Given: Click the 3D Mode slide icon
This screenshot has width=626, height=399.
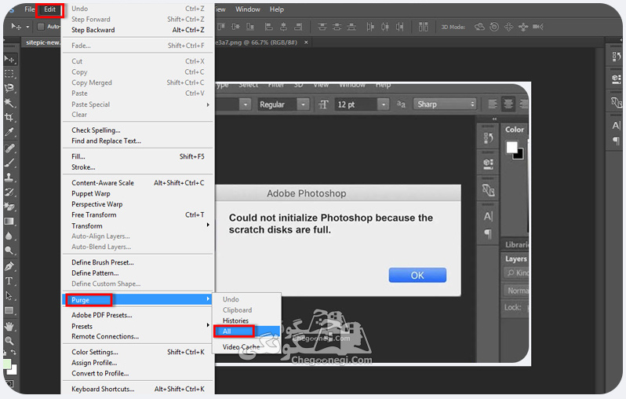Looking at the screenshot, I should [x=523, y=27].
